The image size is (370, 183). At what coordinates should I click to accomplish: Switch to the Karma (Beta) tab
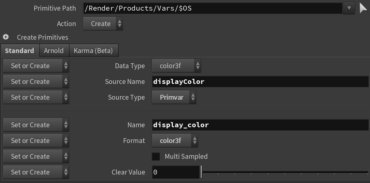tap(93, 51)
